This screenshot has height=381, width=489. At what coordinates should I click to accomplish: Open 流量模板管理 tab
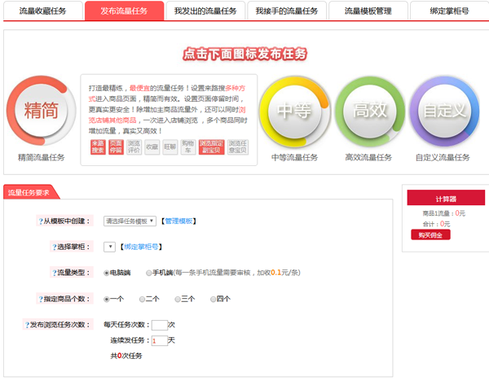[368, 11]
